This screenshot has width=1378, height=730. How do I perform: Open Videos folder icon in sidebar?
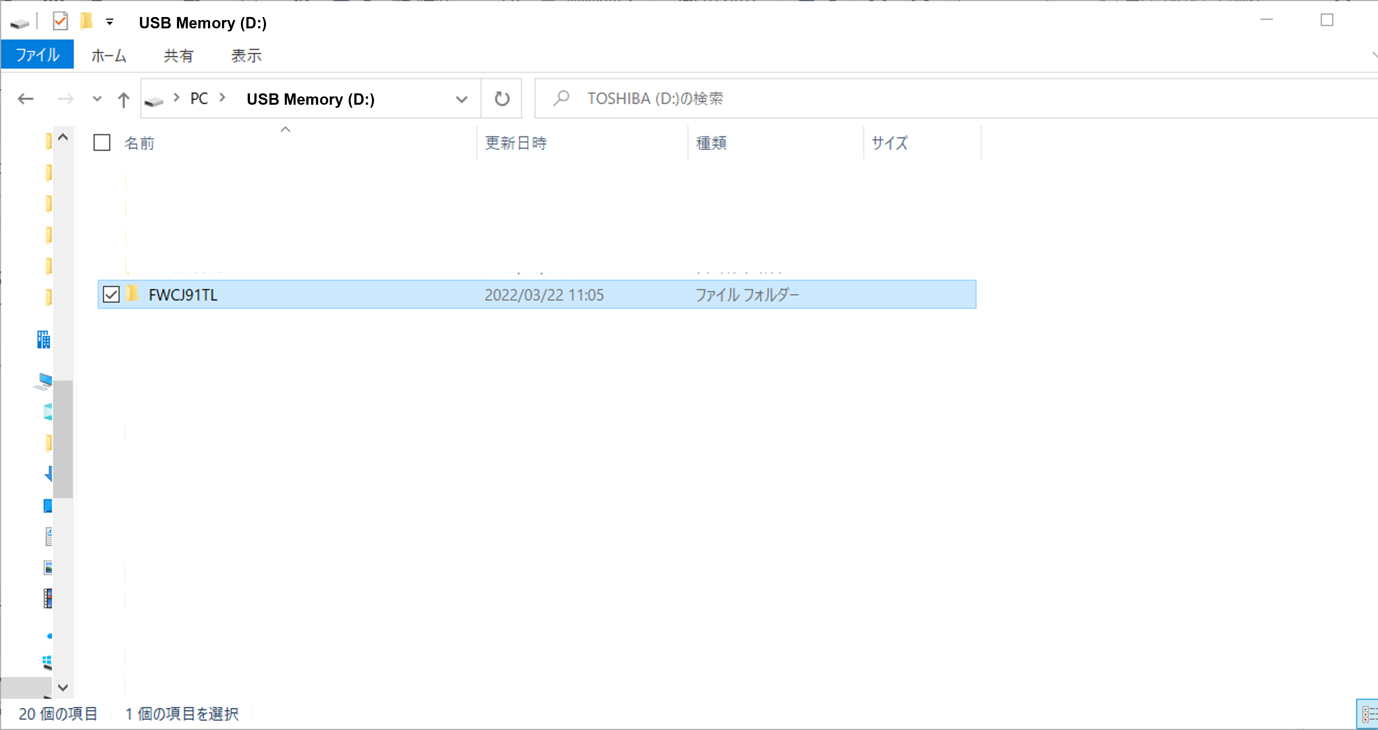pyautogui.click(x=48, y=598)
